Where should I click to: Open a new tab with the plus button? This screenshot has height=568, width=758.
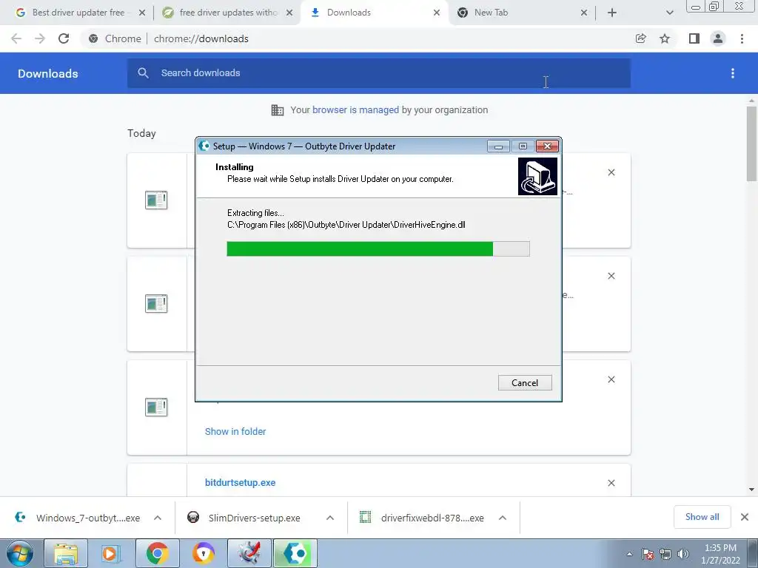612,13
